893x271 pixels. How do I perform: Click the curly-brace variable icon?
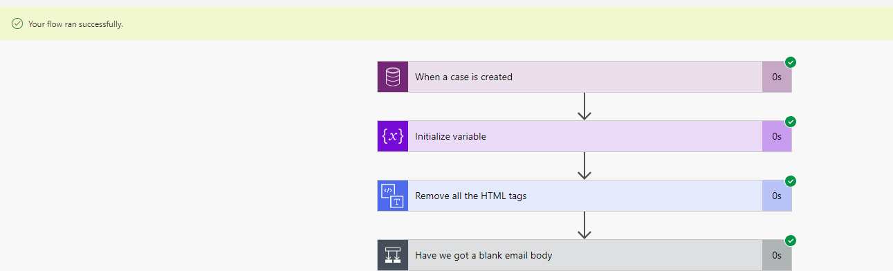[x=392, y=136]
